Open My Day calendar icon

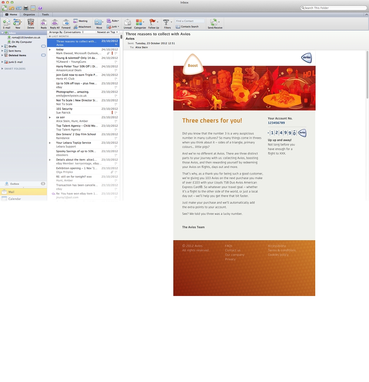coord(33,8)
